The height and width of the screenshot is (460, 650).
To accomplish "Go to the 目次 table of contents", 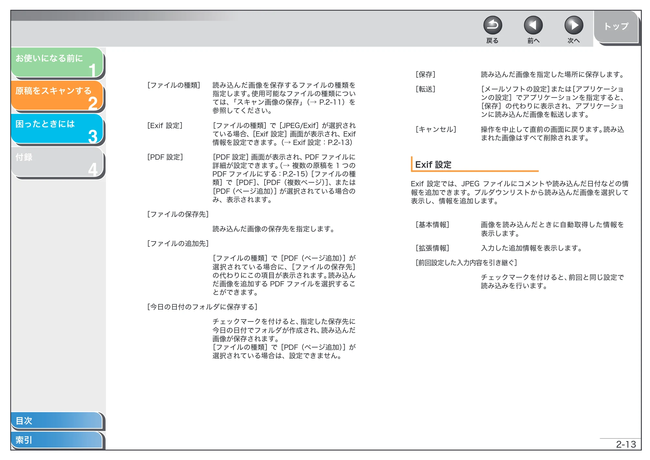I will coord(57,420).
